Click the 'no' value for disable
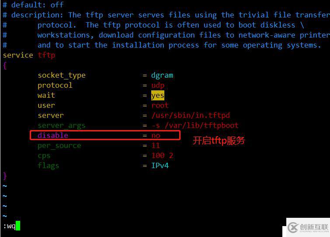Image resolution: width=330 pixels, height=237 pixels. click(x=156, y=135)
